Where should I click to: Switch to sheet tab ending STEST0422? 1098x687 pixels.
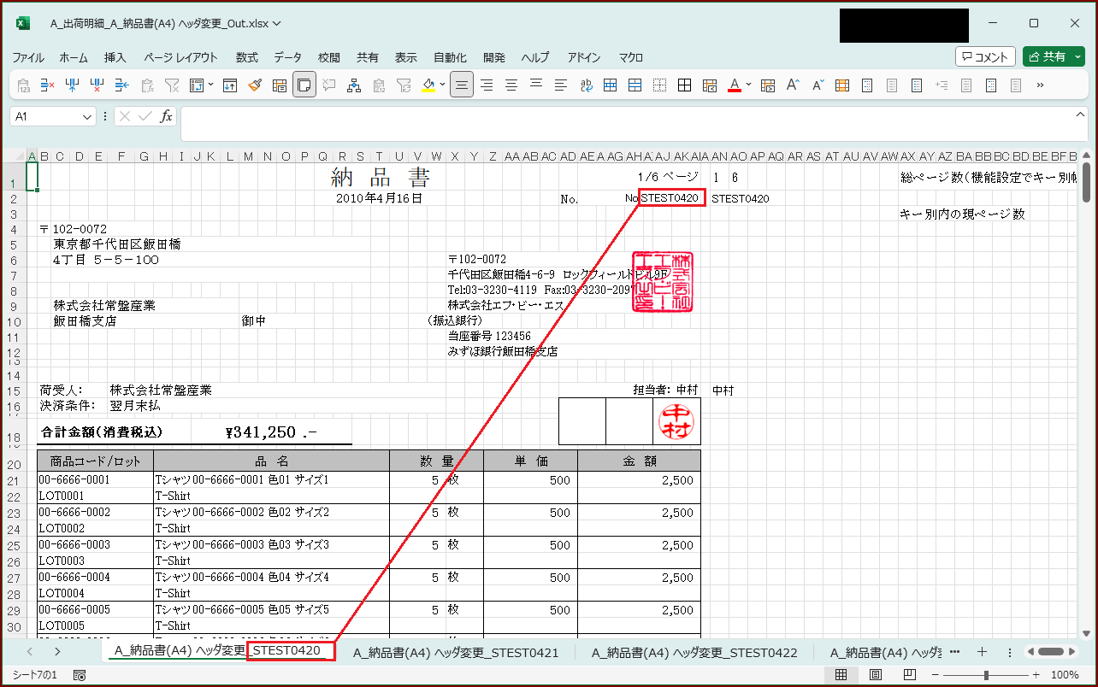coord(694,652)
